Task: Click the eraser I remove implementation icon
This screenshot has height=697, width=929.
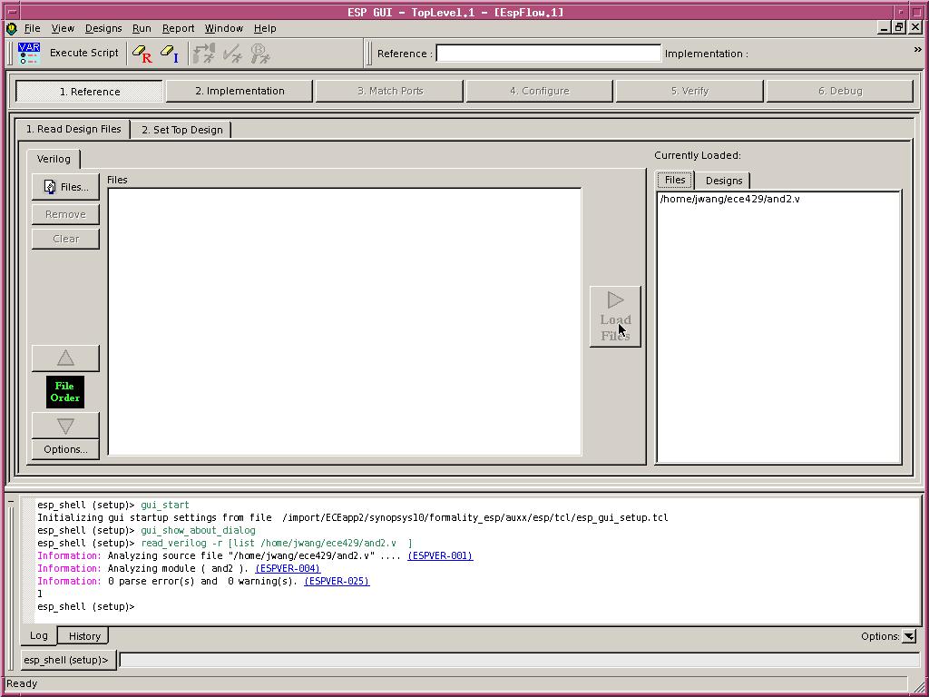Action: [x=169, y=54]
